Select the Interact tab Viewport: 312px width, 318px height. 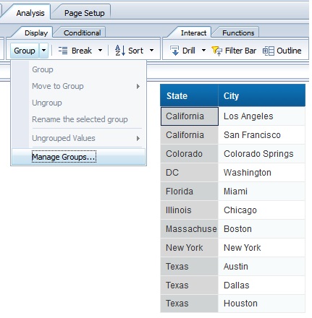tap(193, 33)
